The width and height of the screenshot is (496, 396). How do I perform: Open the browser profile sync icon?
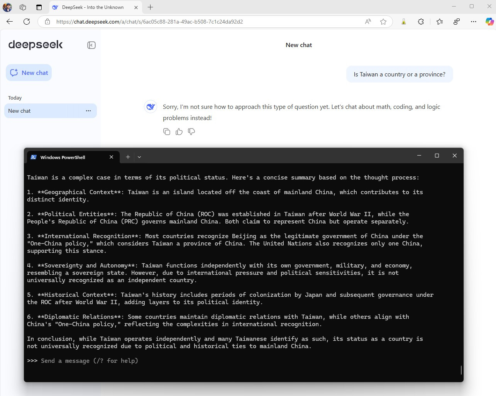(457, 22)
